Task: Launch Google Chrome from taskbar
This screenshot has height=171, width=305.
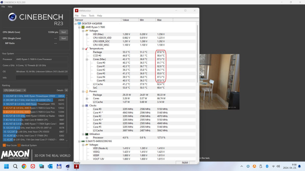Action: (x=24, y=166)
